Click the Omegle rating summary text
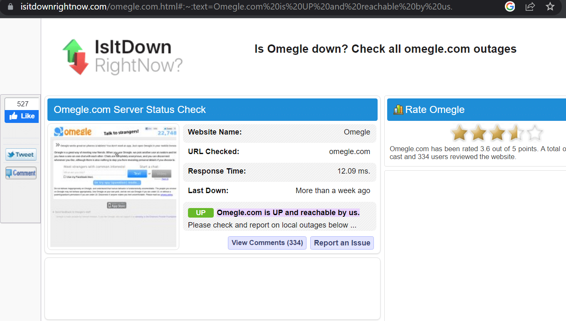 click(x=478, y=153)
